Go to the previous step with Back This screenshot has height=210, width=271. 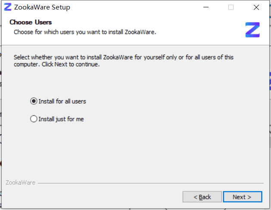pyautogui.click(x=202, y=197)
